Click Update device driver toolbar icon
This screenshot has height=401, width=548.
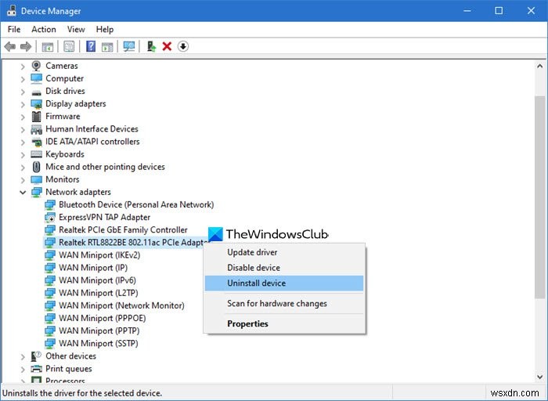[x=151, y=46]
